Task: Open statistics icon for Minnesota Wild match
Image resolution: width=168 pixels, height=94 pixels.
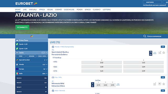Action: pyautogui.click(x=155, y=84)
